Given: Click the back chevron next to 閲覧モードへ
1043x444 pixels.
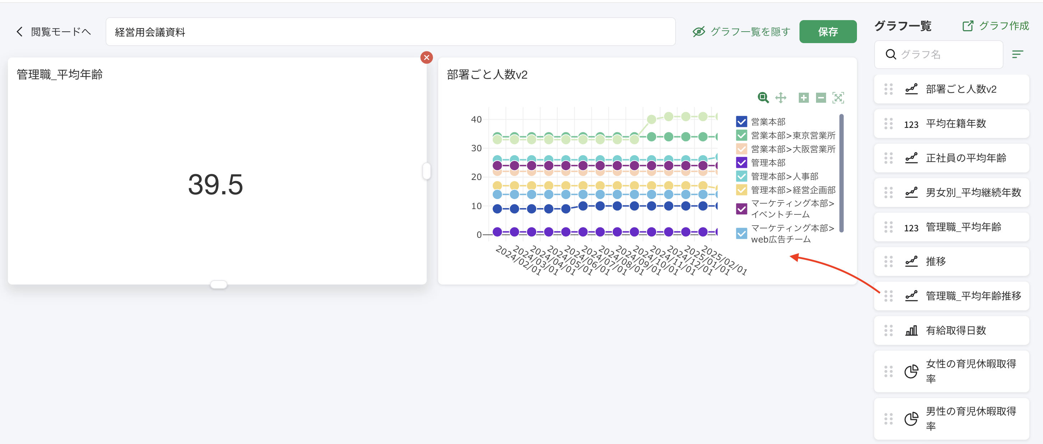Looking at the screenshot, I should pos(19,31).
